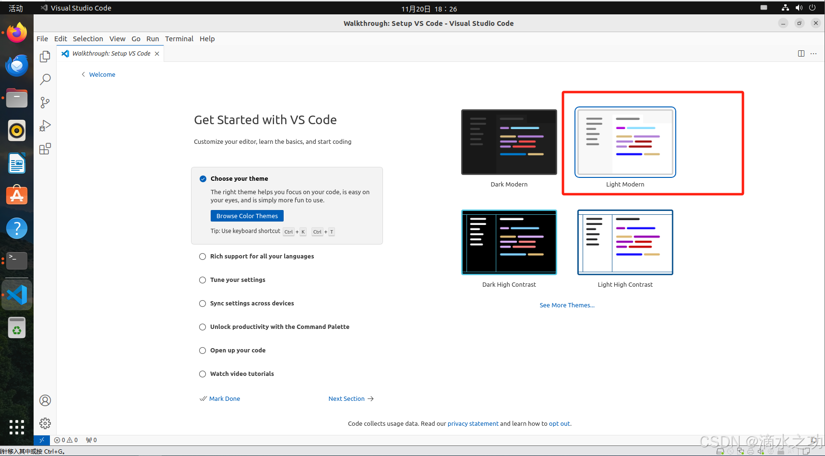Select the Choose your theme step

[287, 206]
